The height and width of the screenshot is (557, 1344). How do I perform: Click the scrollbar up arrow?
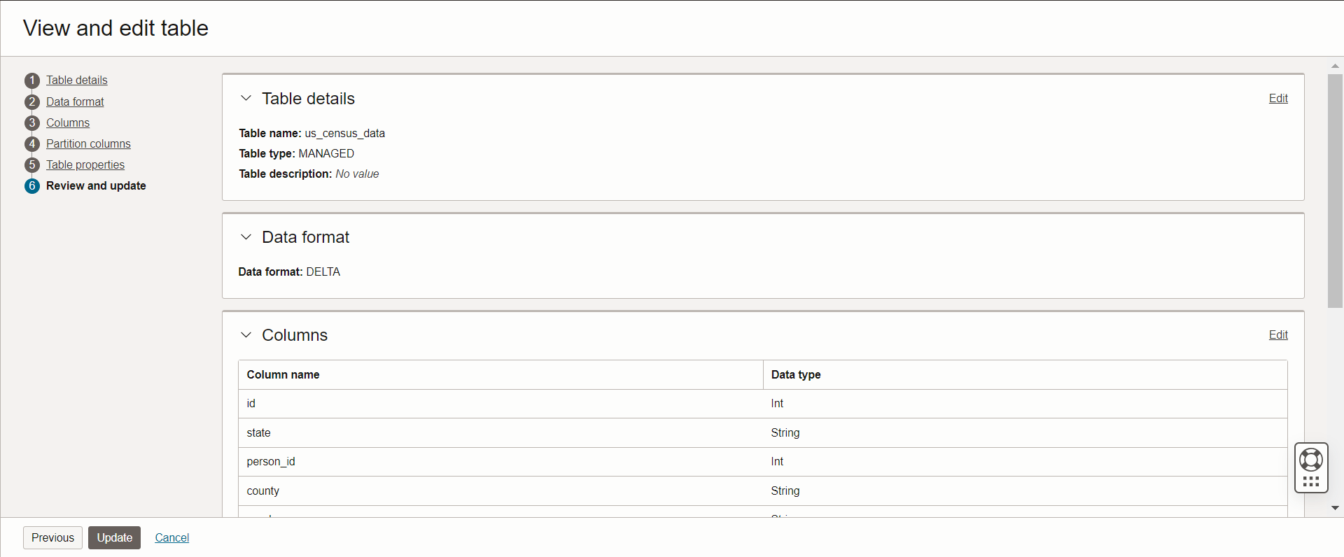click(1335, 66)
